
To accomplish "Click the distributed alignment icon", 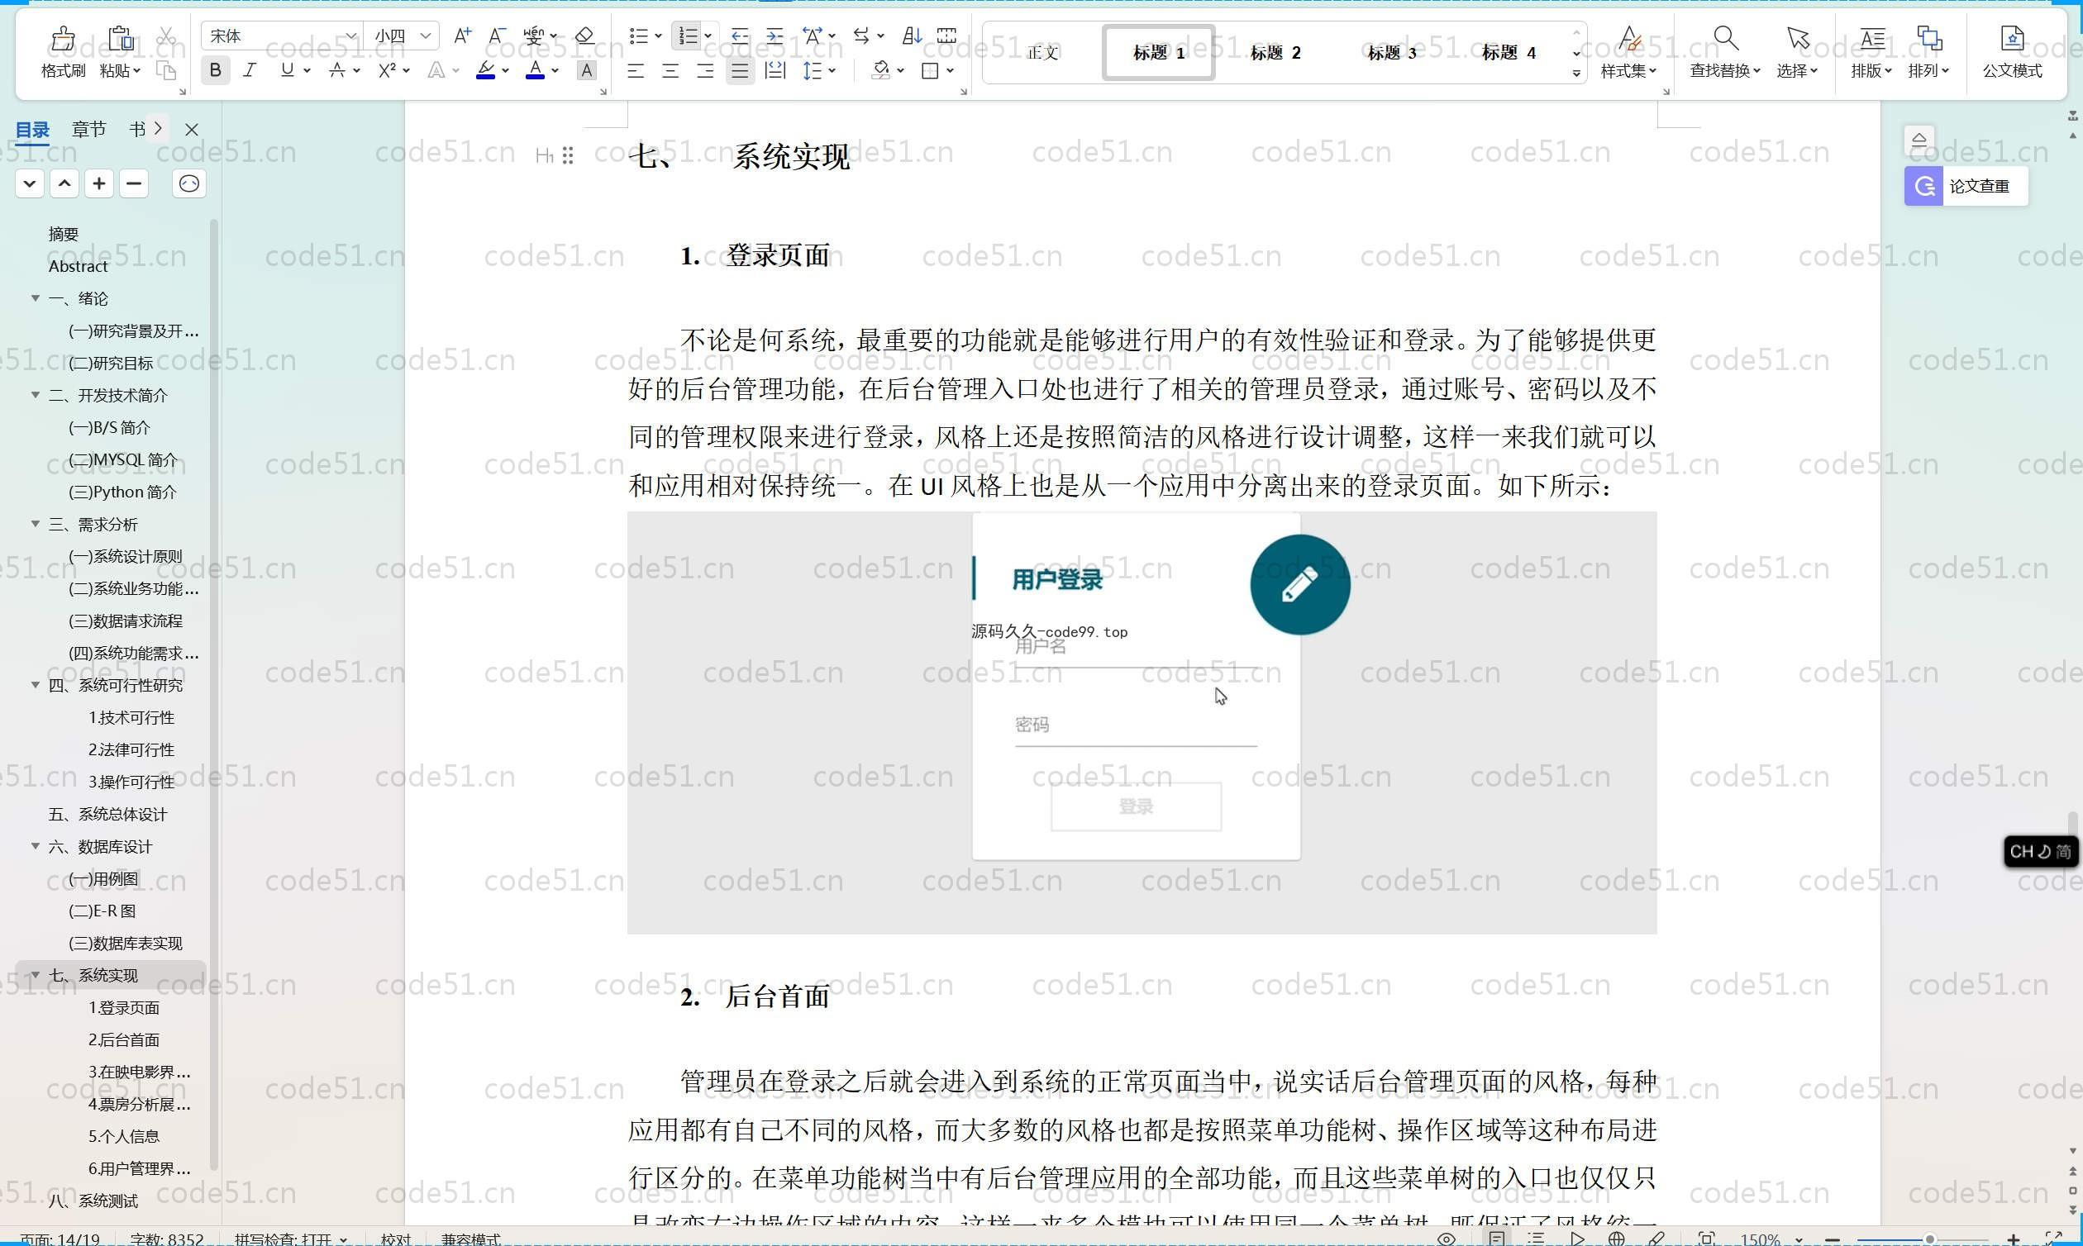I will [x=775, y=70].
